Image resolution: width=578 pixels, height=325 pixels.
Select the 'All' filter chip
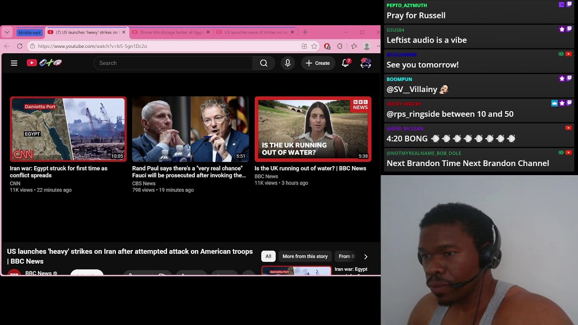tap(268, 256)
